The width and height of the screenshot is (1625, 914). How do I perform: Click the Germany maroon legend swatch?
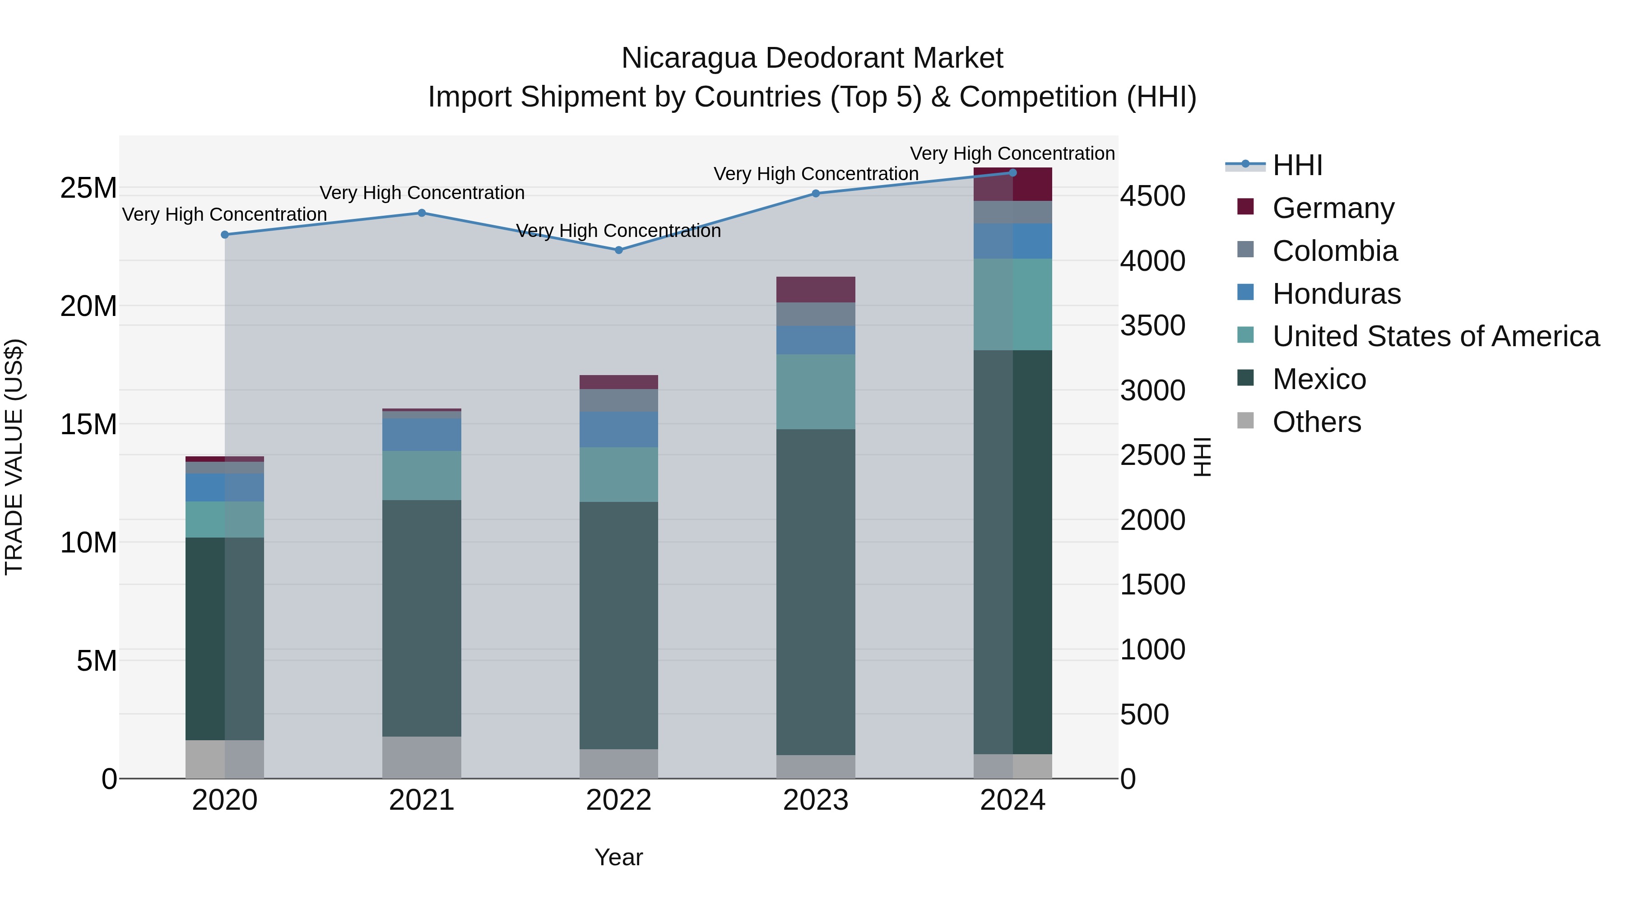[x=1245, y=206]
